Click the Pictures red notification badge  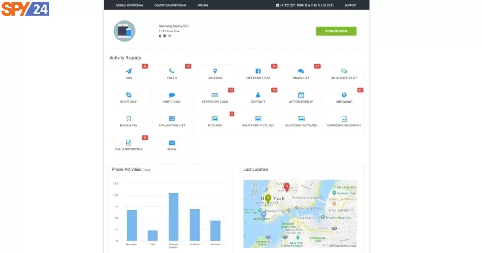pyautogui.click(x=232, y=114)
